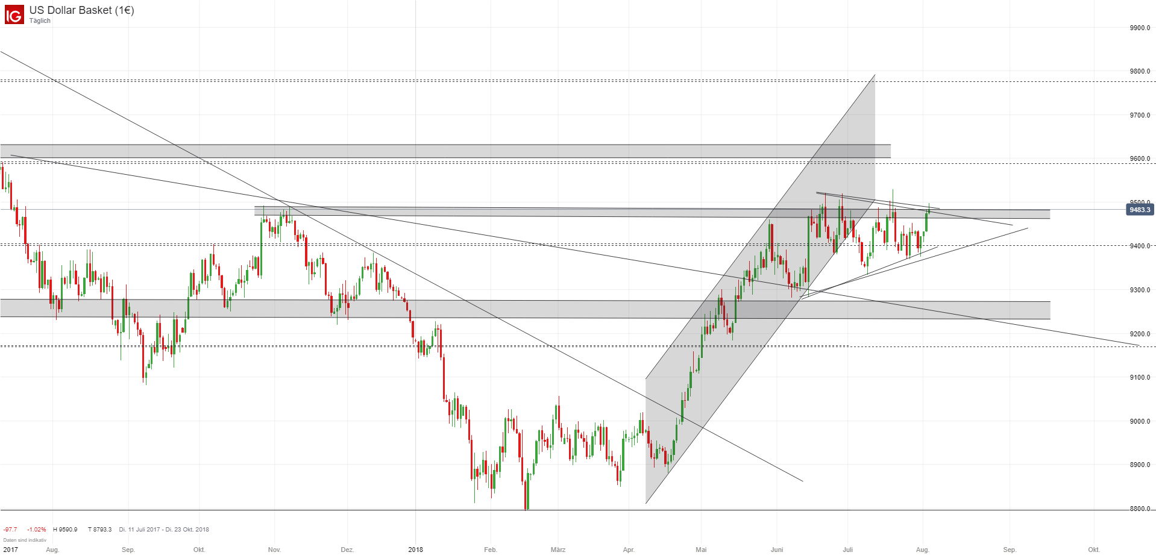Image resolution: width=1156 pixels, height=555 pixels.
Task: Click the Okt. 2017 time axis label
Action: tap(199, 550)
